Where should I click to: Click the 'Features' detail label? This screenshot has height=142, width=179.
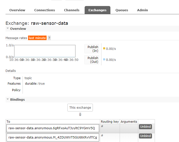tap(14, 84)
